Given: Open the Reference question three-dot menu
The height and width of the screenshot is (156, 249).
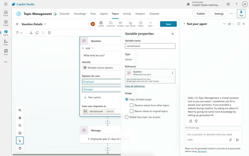Looking at the screenshot, I should (172, 73).
